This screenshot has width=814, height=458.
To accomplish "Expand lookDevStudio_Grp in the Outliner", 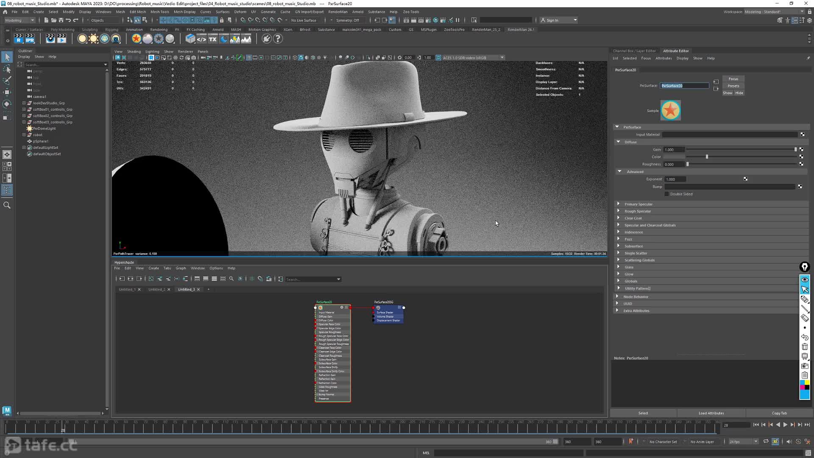I will point(24,103).
